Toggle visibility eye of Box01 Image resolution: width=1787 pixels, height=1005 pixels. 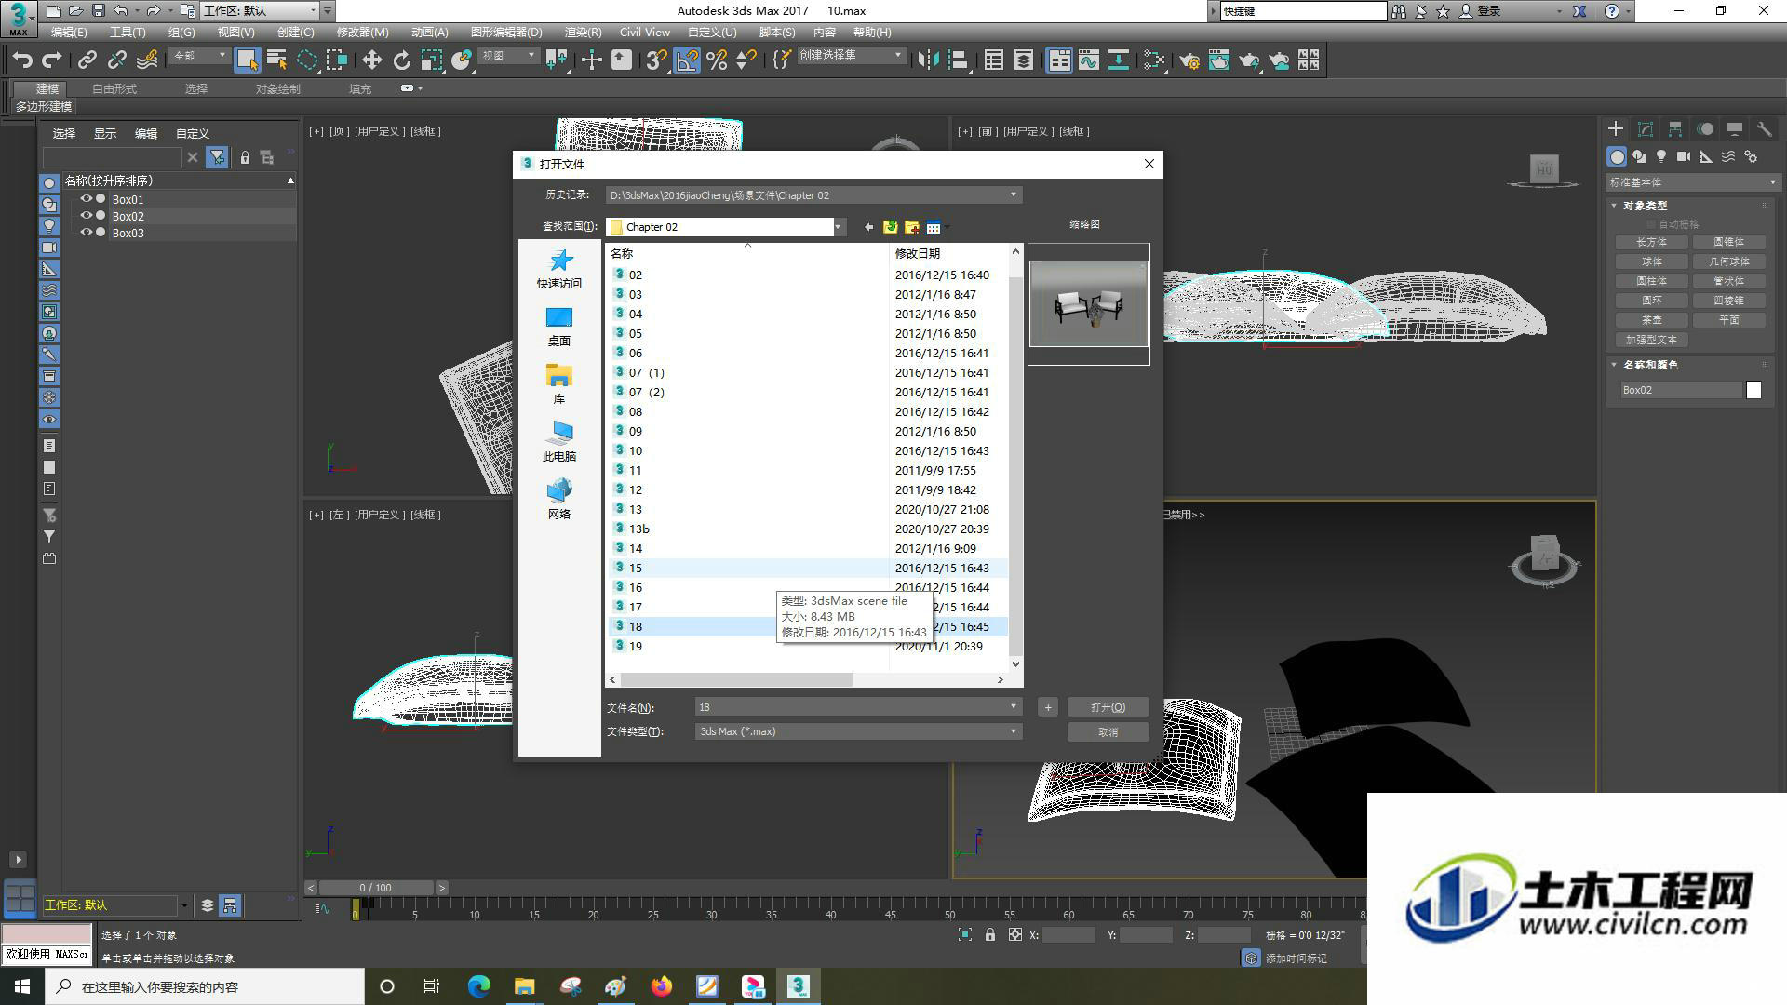86,199
